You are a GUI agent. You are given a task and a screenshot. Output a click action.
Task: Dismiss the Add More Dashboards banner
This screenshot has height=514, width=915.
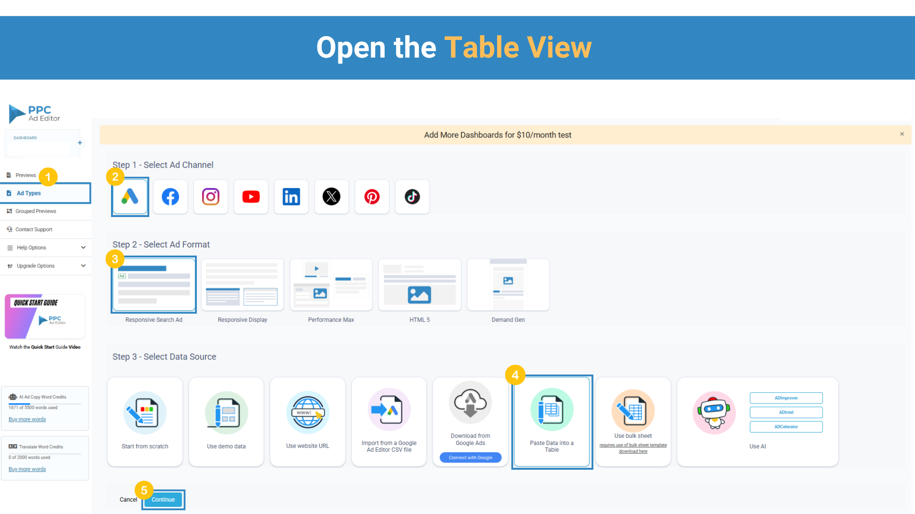pos(902,134)
